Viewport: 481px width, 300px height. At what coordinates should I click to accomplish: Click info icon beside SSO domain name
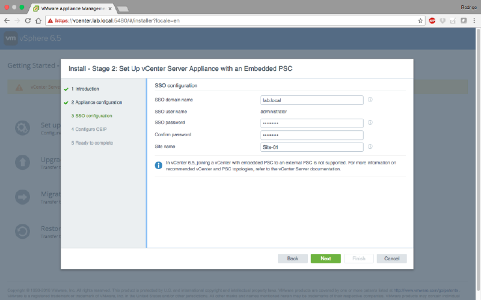pos(370,100)
